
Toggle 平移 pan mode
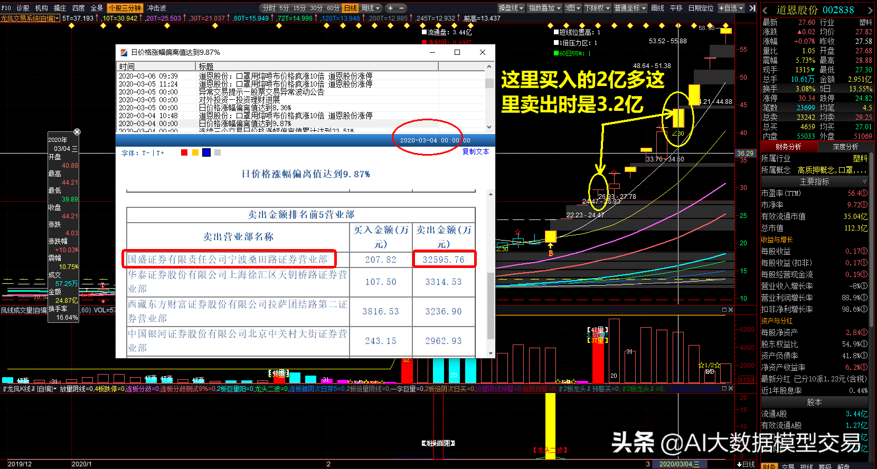(x=676, y=8)
